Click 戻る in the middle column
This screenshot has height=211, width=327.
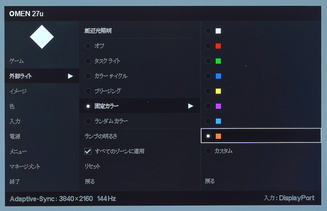point(90,181)
